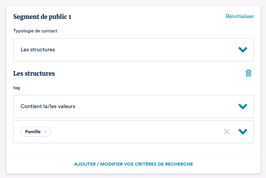Click blank space inside the operator select box
The width and height of the screenshot is (266, 178).
click(x=155, y=107)
